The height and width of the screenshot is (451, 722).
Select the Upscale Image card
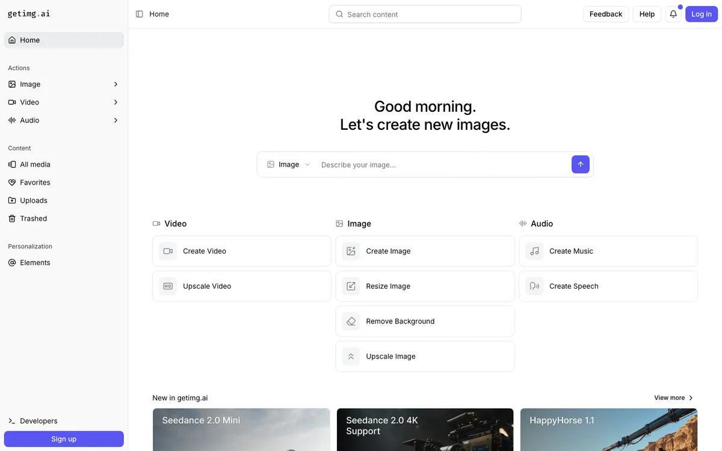tap(425, 357)
